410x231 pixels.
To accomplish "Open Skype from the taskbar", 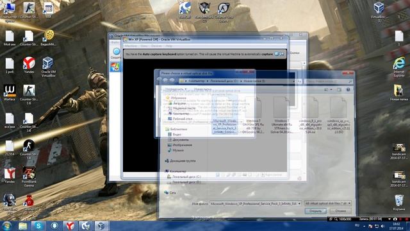I will (x=38, y=226).
